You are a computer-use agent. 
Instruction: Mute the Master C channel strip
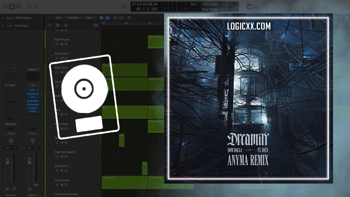29,189
